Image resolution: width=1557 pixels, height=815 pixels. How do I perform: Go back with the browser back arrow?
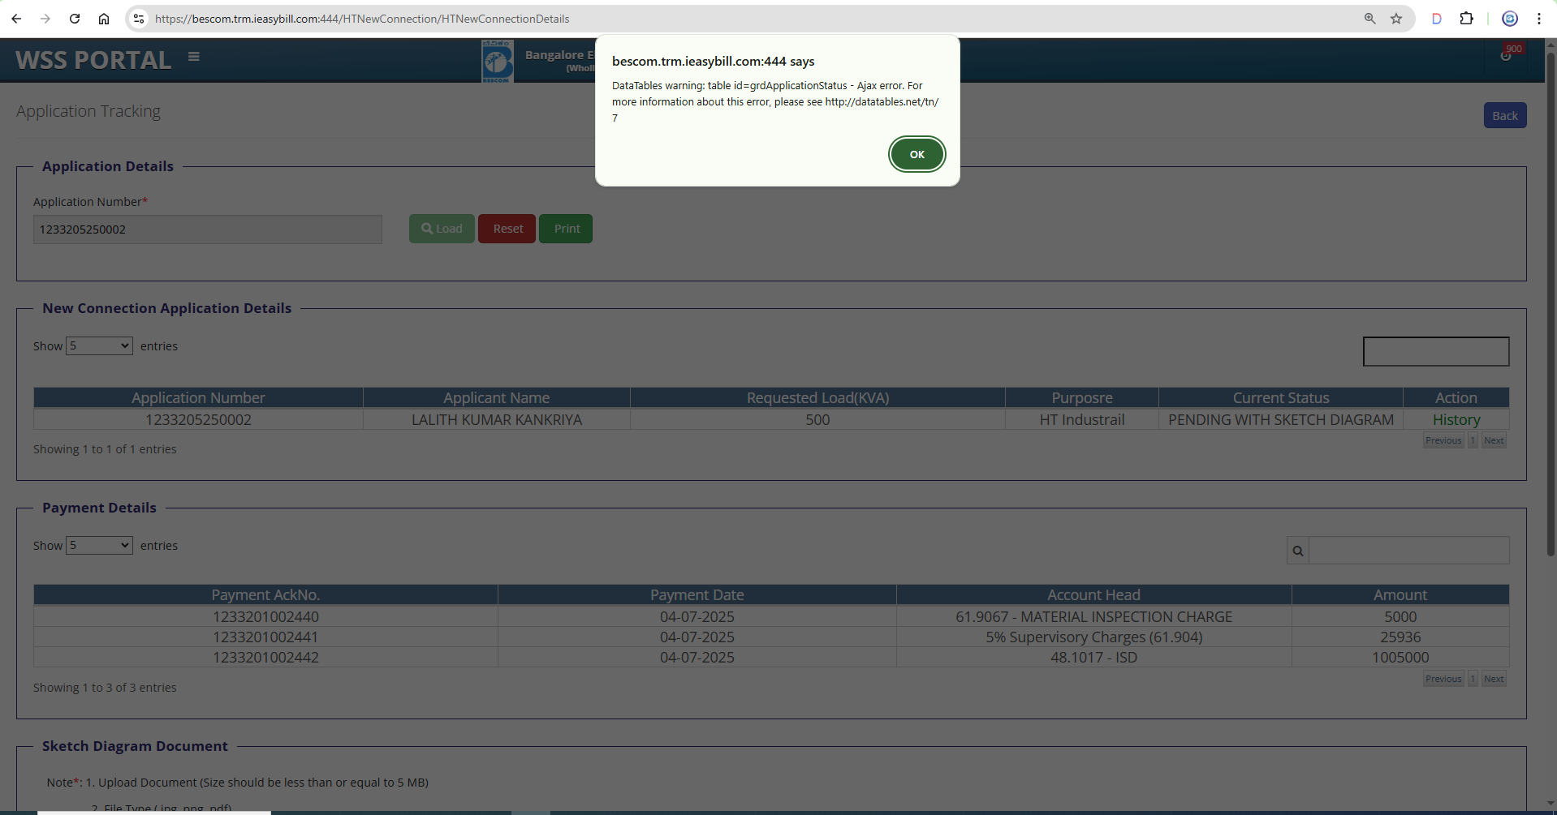pyautogui.click(x=16, y=19)
